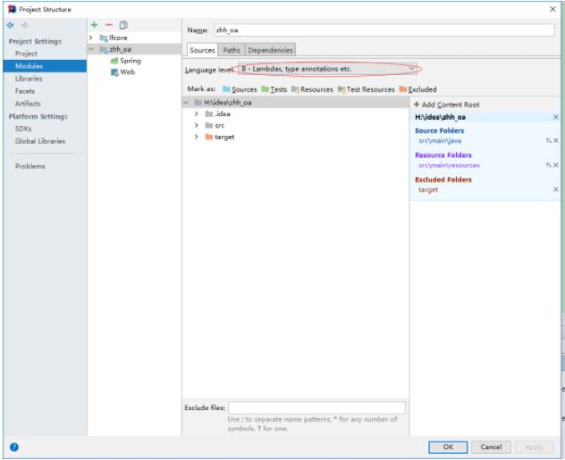Select the Web facet icon
The width and height of the screenshot is (565, 460).
[x=114, y=72]
